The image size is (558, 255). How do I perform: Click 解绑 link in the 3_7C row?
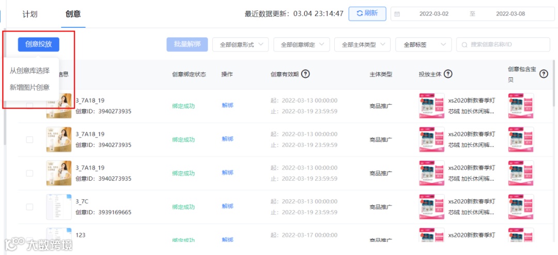227,206
